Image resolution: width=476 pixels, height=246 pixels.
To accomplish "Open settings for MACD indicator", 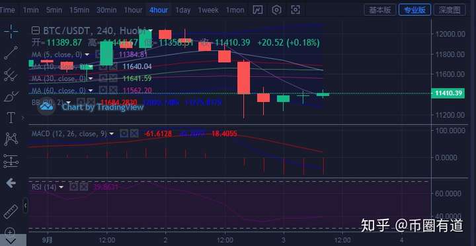I will point(124,134).
